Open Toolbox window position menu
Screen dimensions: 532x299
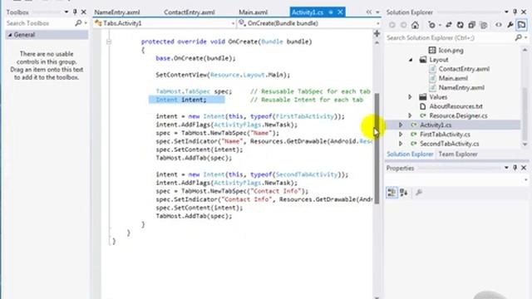point(66,12)
